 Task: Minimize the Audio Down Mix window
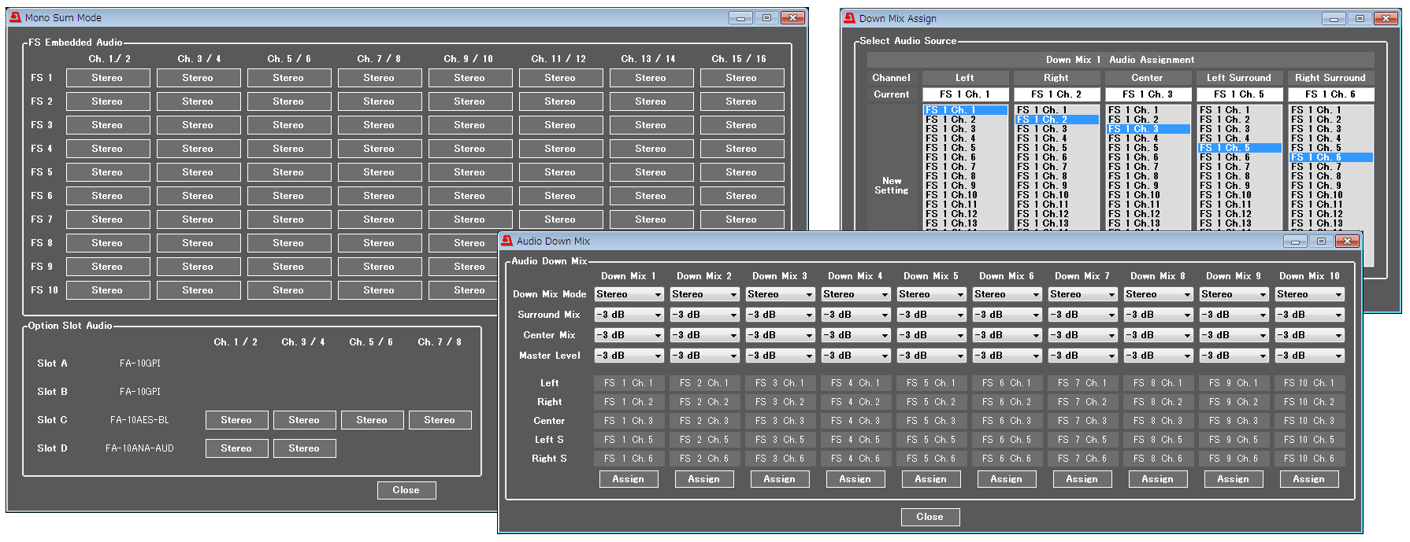coord(1295,242)
